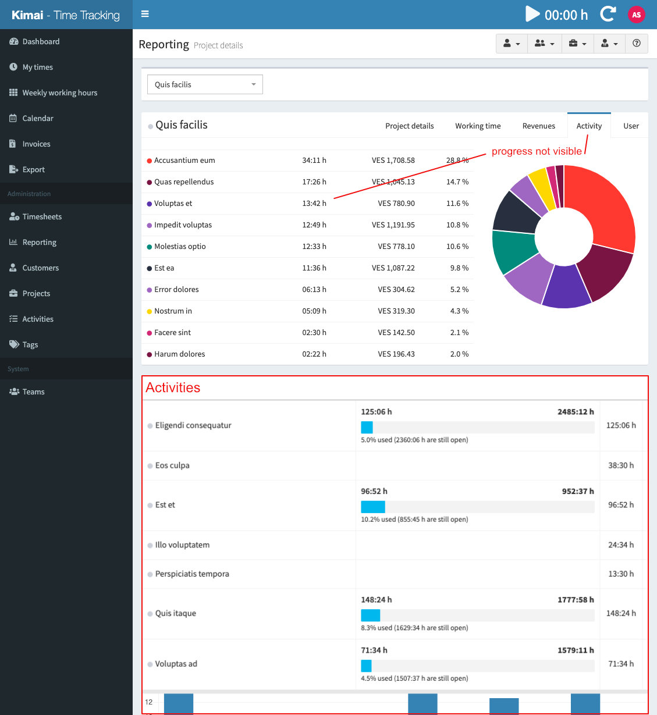Toggle the sidebar hamburger menu
This screenshot has height=715, width=657.
(x=145, y=14)
